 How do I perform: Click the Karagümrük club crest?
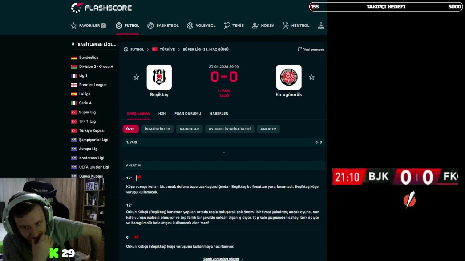[x=289, y=77]
